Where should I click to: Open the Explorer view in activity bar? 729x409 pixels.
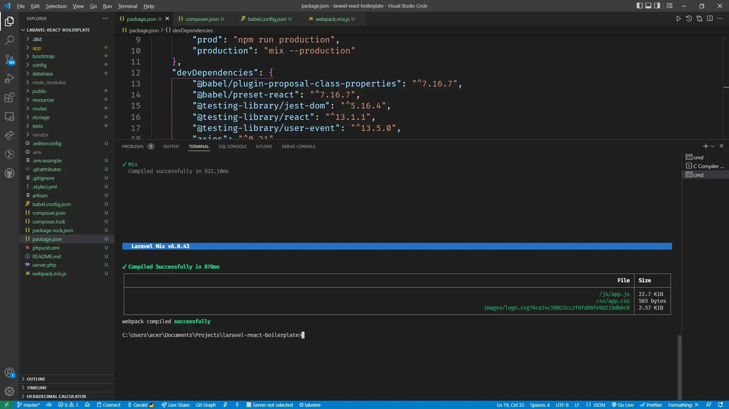tap(9, 22)
